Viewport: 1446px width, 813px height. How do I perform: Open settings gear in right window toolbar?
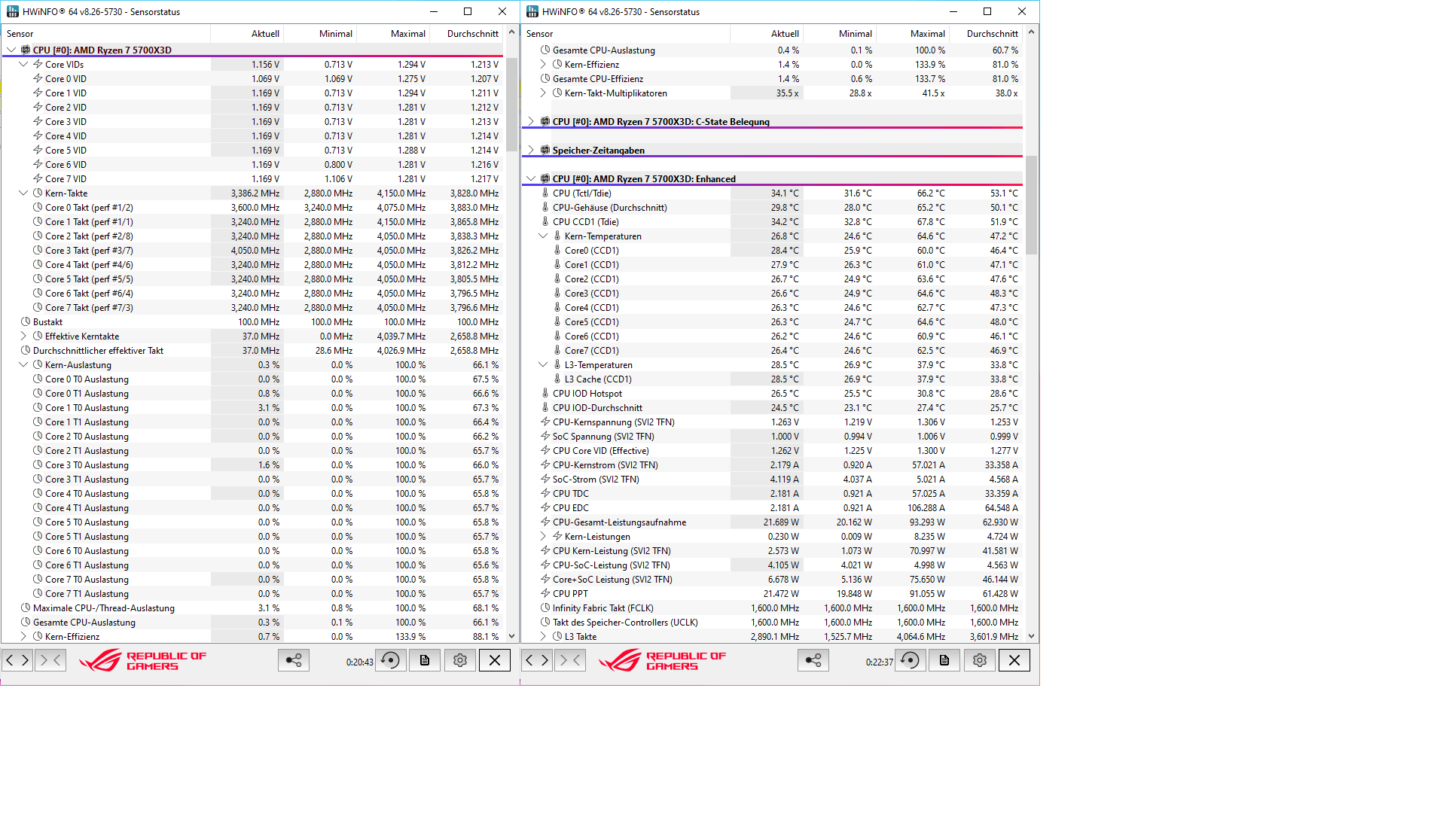(x=979, y=660)
